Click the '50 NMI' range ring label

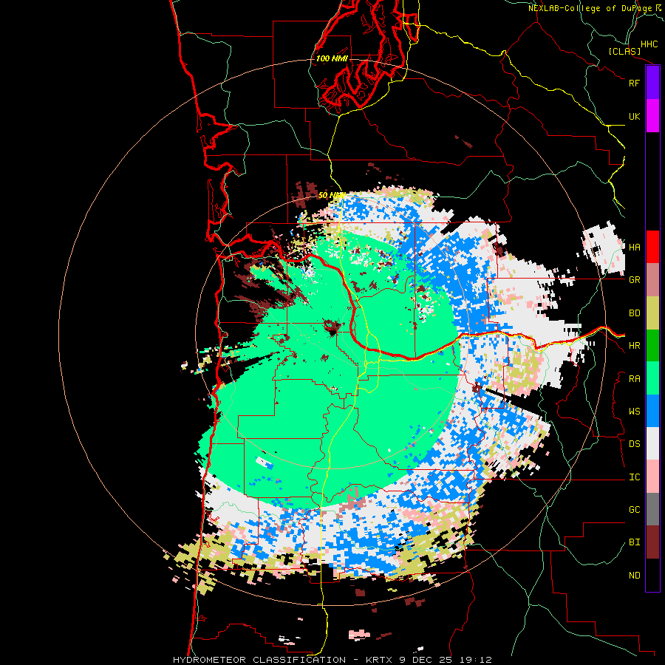pos(332,195)
